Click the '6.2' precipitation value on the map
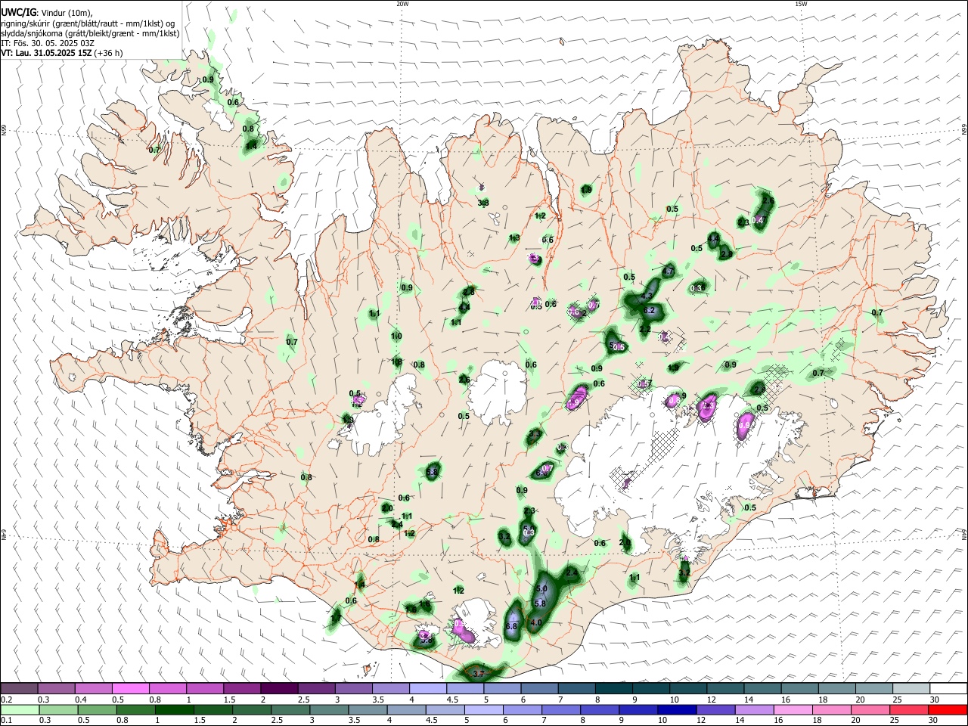The height and width of the screenshot is (726, 968). (x=649, y=310)
